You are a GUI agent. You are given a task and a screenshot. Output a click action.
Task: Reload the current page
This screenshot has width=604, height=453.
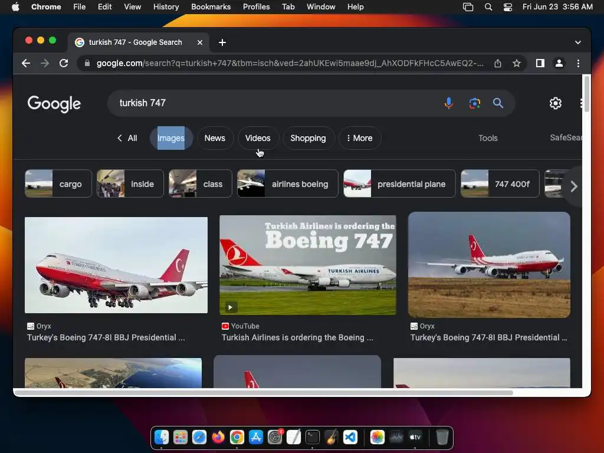click(x=64, y=63)
